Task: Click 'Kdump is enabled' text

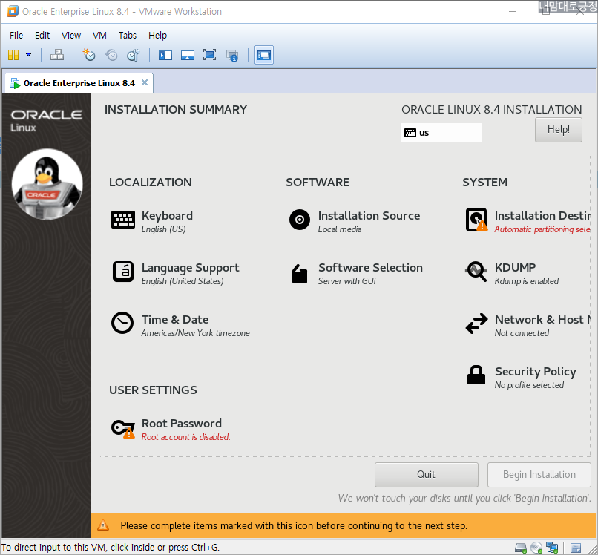Action: [526, 281]
